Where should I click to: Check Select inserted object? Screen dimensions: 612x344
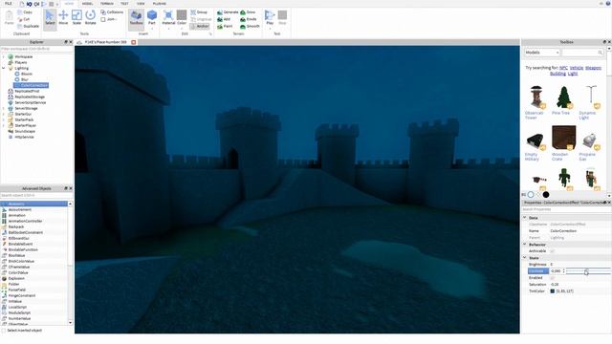click(x=4, y=331)
